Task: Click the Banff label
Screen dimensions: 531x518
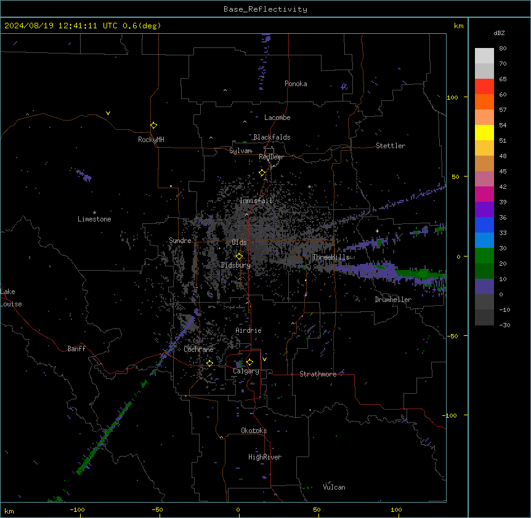Action: click(76, 349)
